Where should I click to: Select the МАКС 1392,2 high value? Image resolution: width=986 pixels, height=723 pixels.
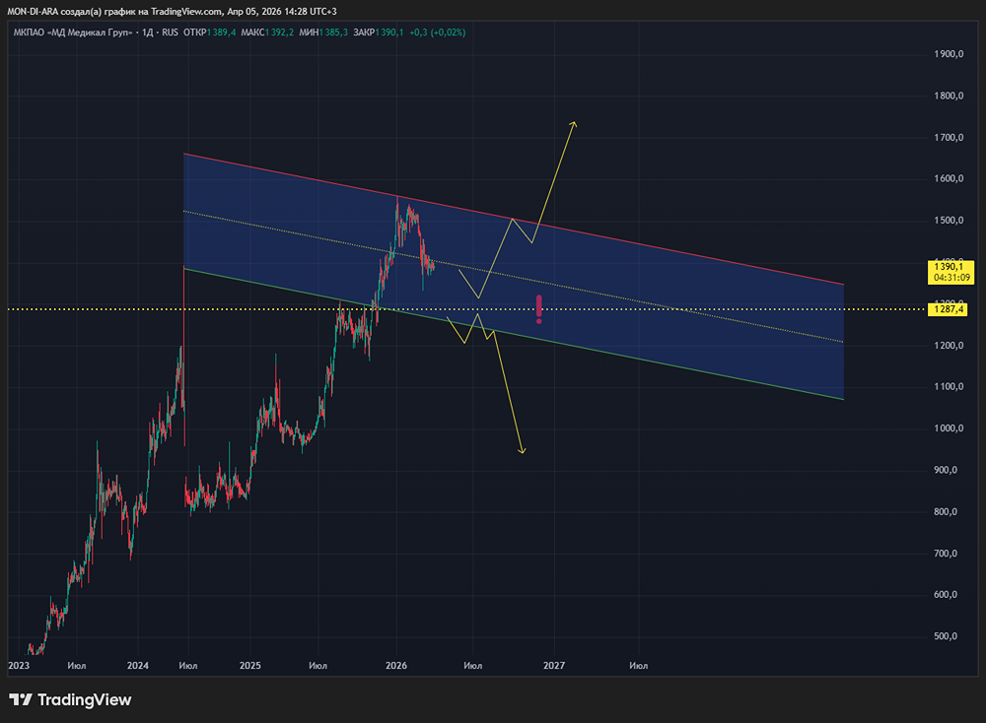(x=267, y=33)
